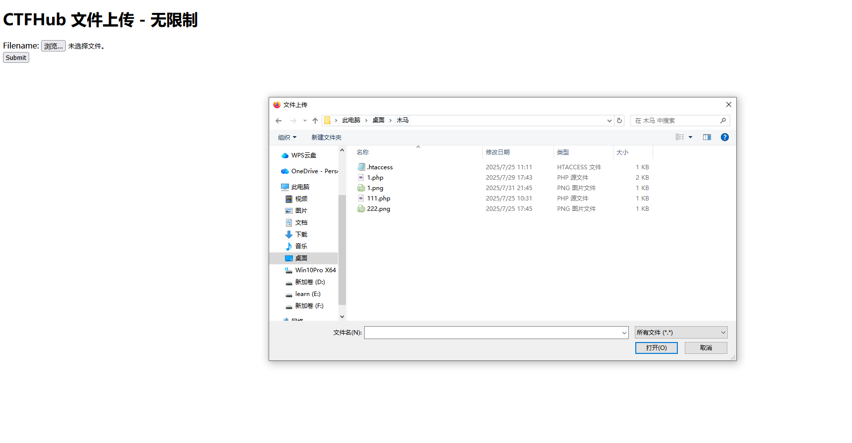Click the Submit button on page

(x=16, y=58)
